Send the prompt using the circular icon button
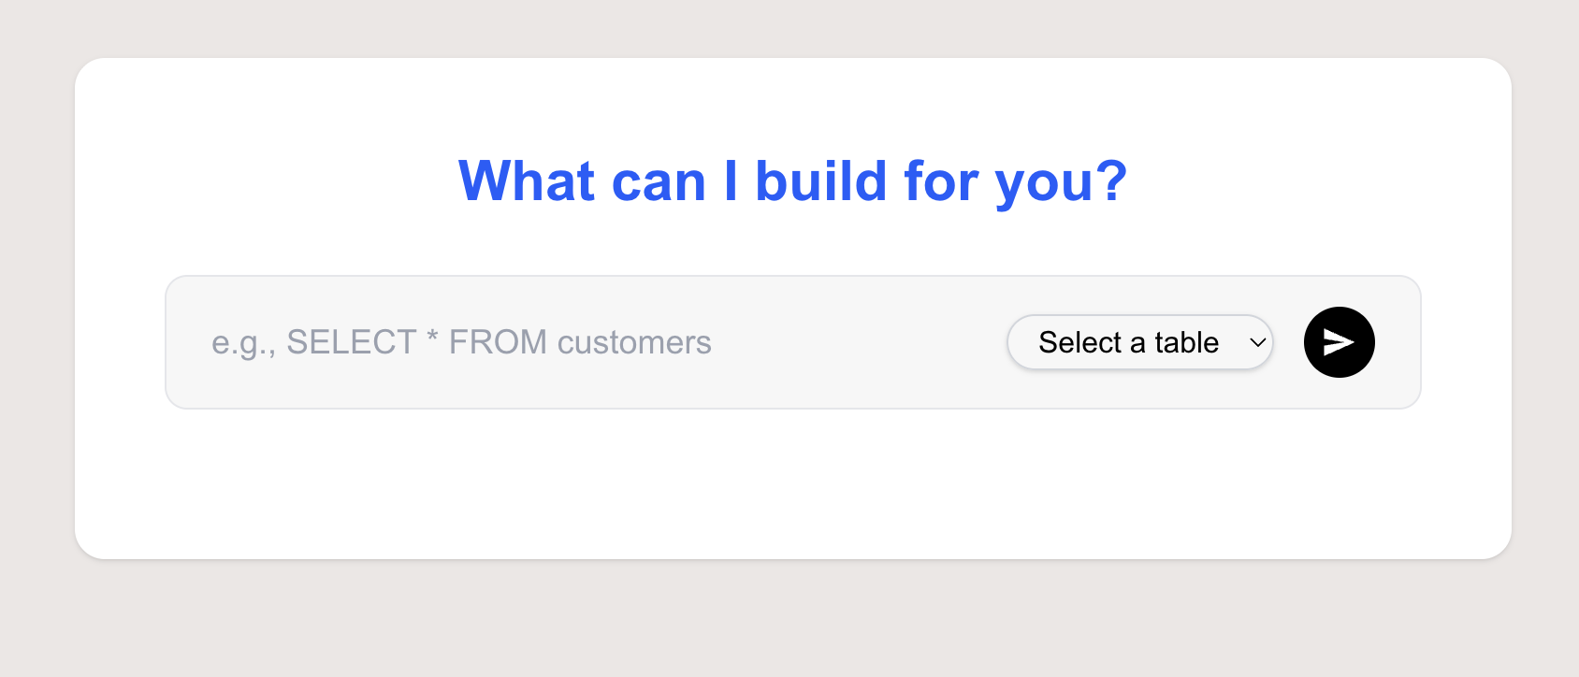 tap(1339, 342)
